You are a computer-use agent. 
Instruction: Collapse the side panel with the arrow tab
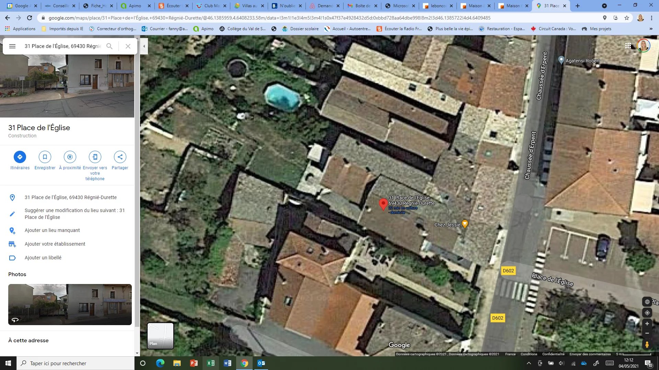(x=144, y=46)
